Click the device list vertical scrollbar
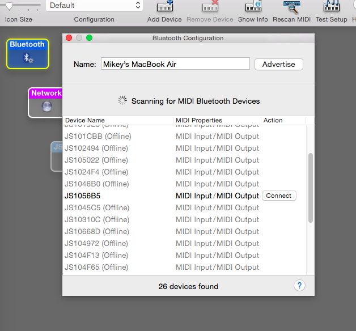The height and width of the screenshot is (331, 356). (x=310, y=188)
